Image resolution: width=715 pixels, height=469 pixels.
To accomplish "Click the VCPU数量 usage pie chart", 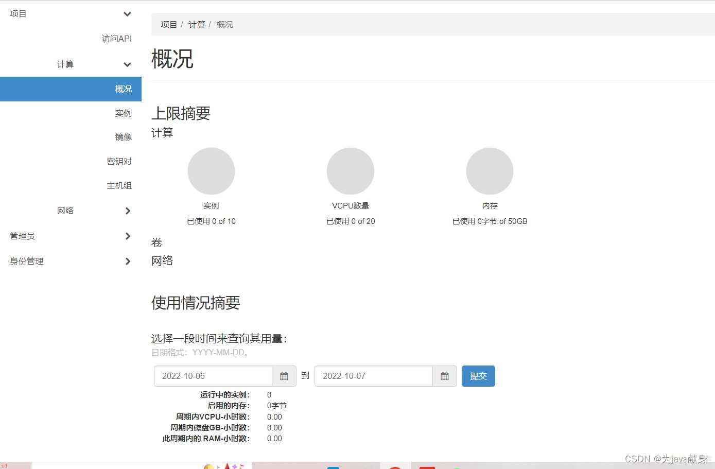I will 351,171.
